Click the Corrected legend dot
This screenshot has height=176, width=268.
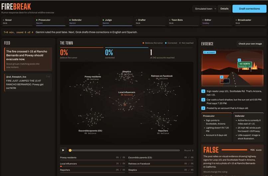click(166, 43)
